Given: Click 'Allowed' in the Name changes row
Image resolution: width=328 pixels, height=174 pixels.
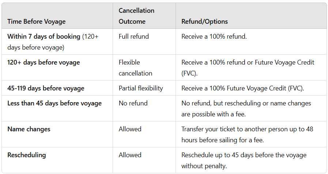Looking at the screenshot, I should click(x=130, y=129).
